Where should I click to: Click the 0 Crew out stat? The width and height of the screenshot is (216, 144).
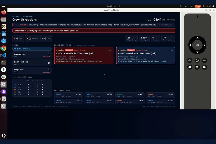(x=155, y=38)
